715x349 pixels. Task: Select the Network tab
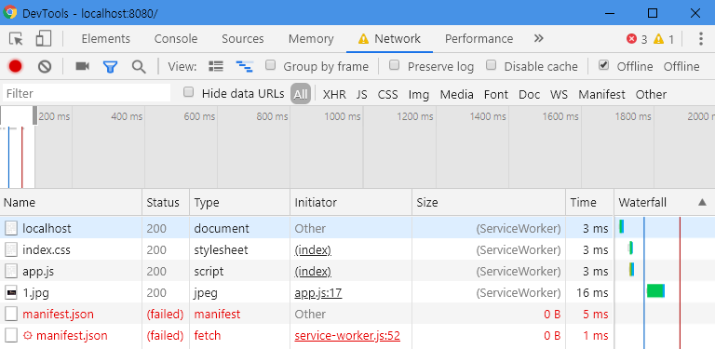[389, 39]
